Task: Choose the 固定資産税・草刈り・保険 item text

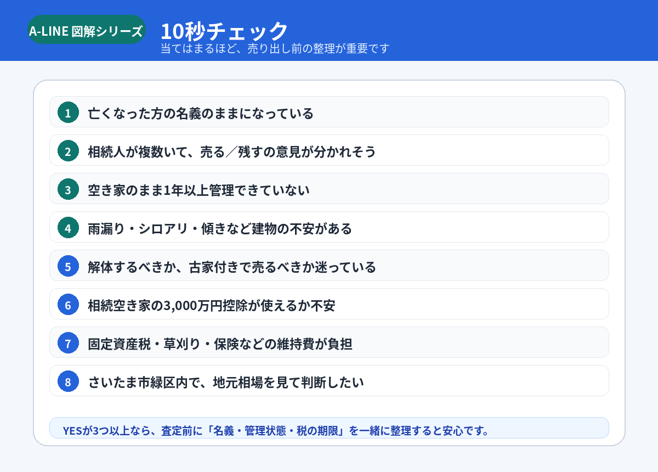Action: point(220,344)
